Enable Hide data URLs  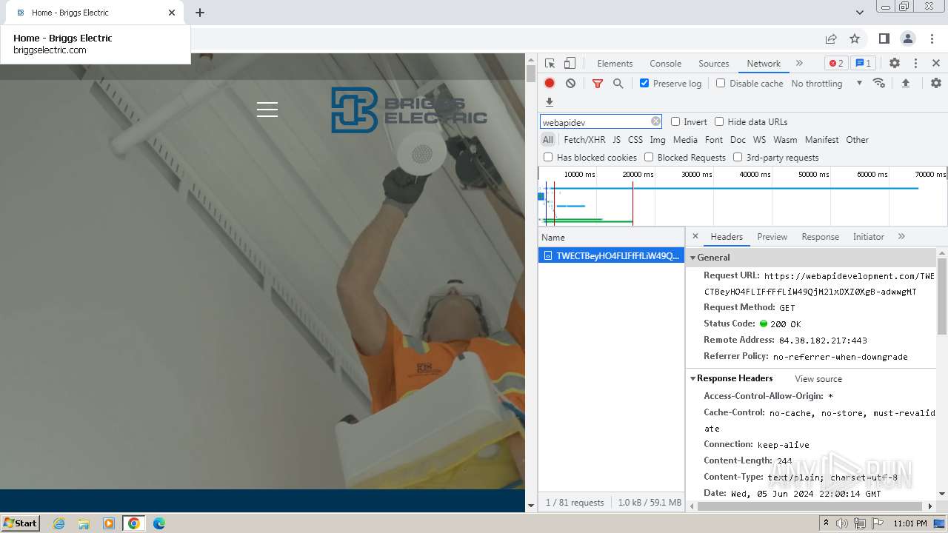click(x=719, y=121)
